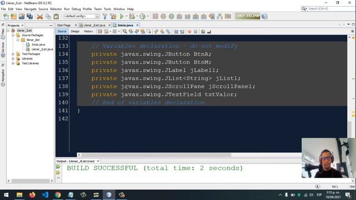Open the Debug Project dropdown arrow
This screenshot has width=356, height=200.
137,16
